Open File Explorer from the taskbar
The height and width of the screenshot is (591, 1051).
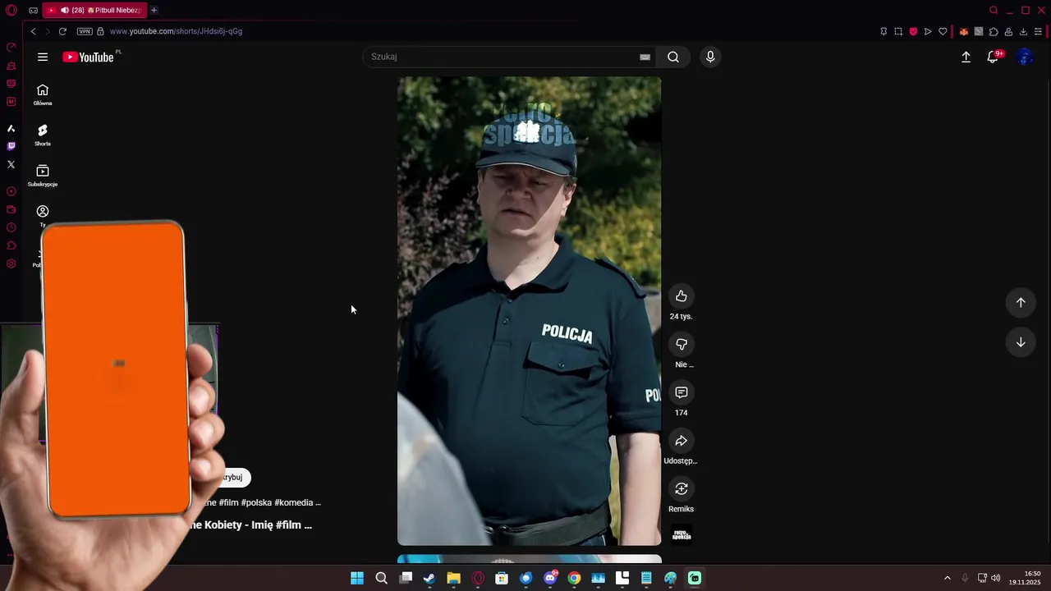click(453, 578)
